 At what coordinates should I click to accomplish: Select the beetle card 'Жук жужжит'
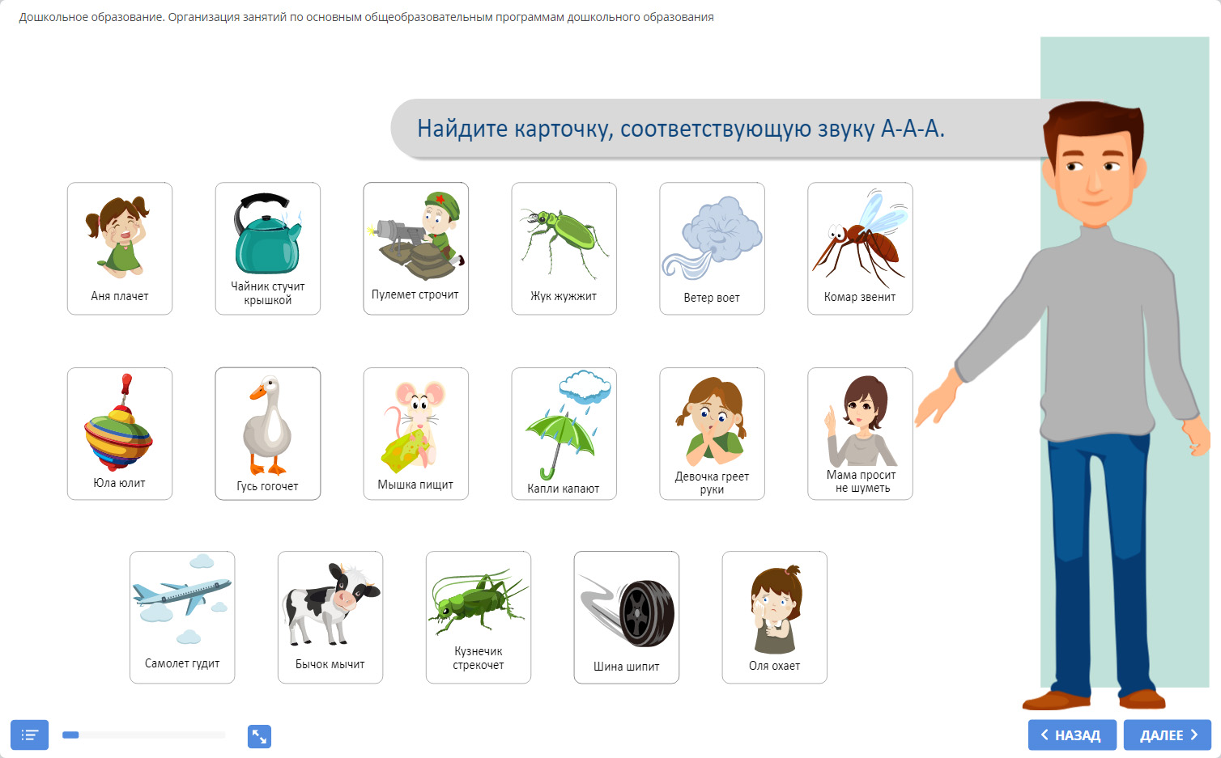pos(564,248)
